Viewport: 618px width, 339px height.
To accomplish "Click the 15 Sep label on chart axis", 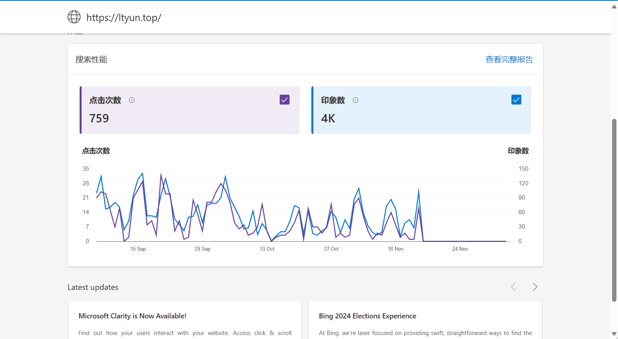I will click(138, 249).
